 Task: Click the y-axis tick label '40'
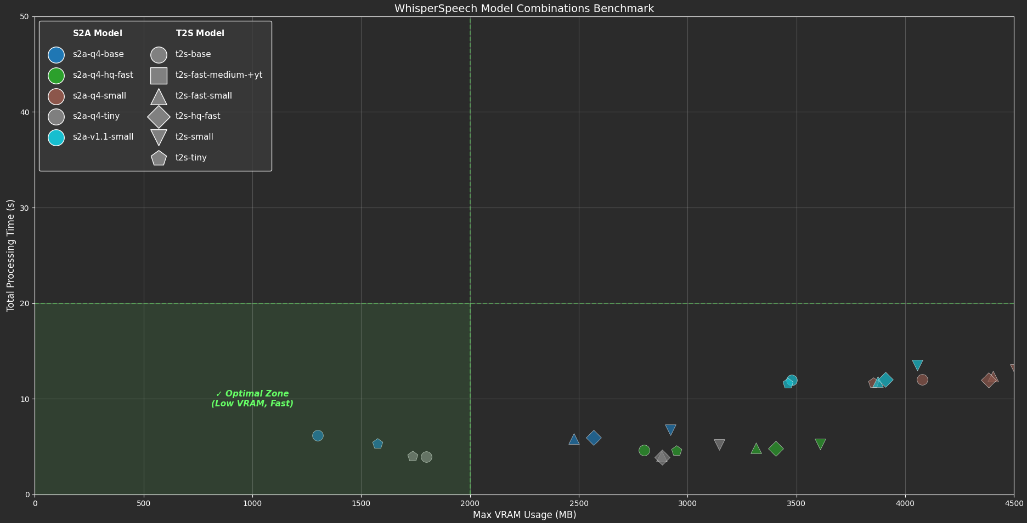click(x=25, y=112)
